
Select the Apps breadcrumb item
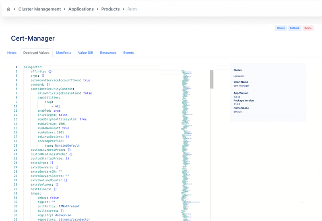132,9
